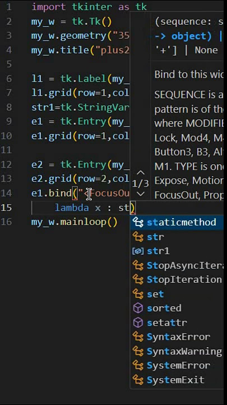Click the lambda keyword on line 15
This screenshot has height=405, width=227.
click(x=72, y=208)
